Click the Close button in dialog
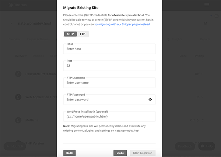221x157 pixels. click(120, 153)
